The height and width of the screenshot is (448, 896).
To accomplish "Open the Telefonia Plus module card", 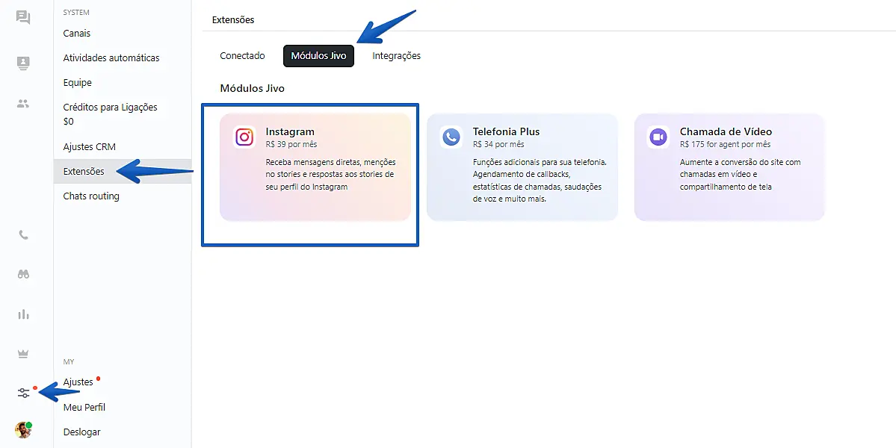I will point(522,167).
